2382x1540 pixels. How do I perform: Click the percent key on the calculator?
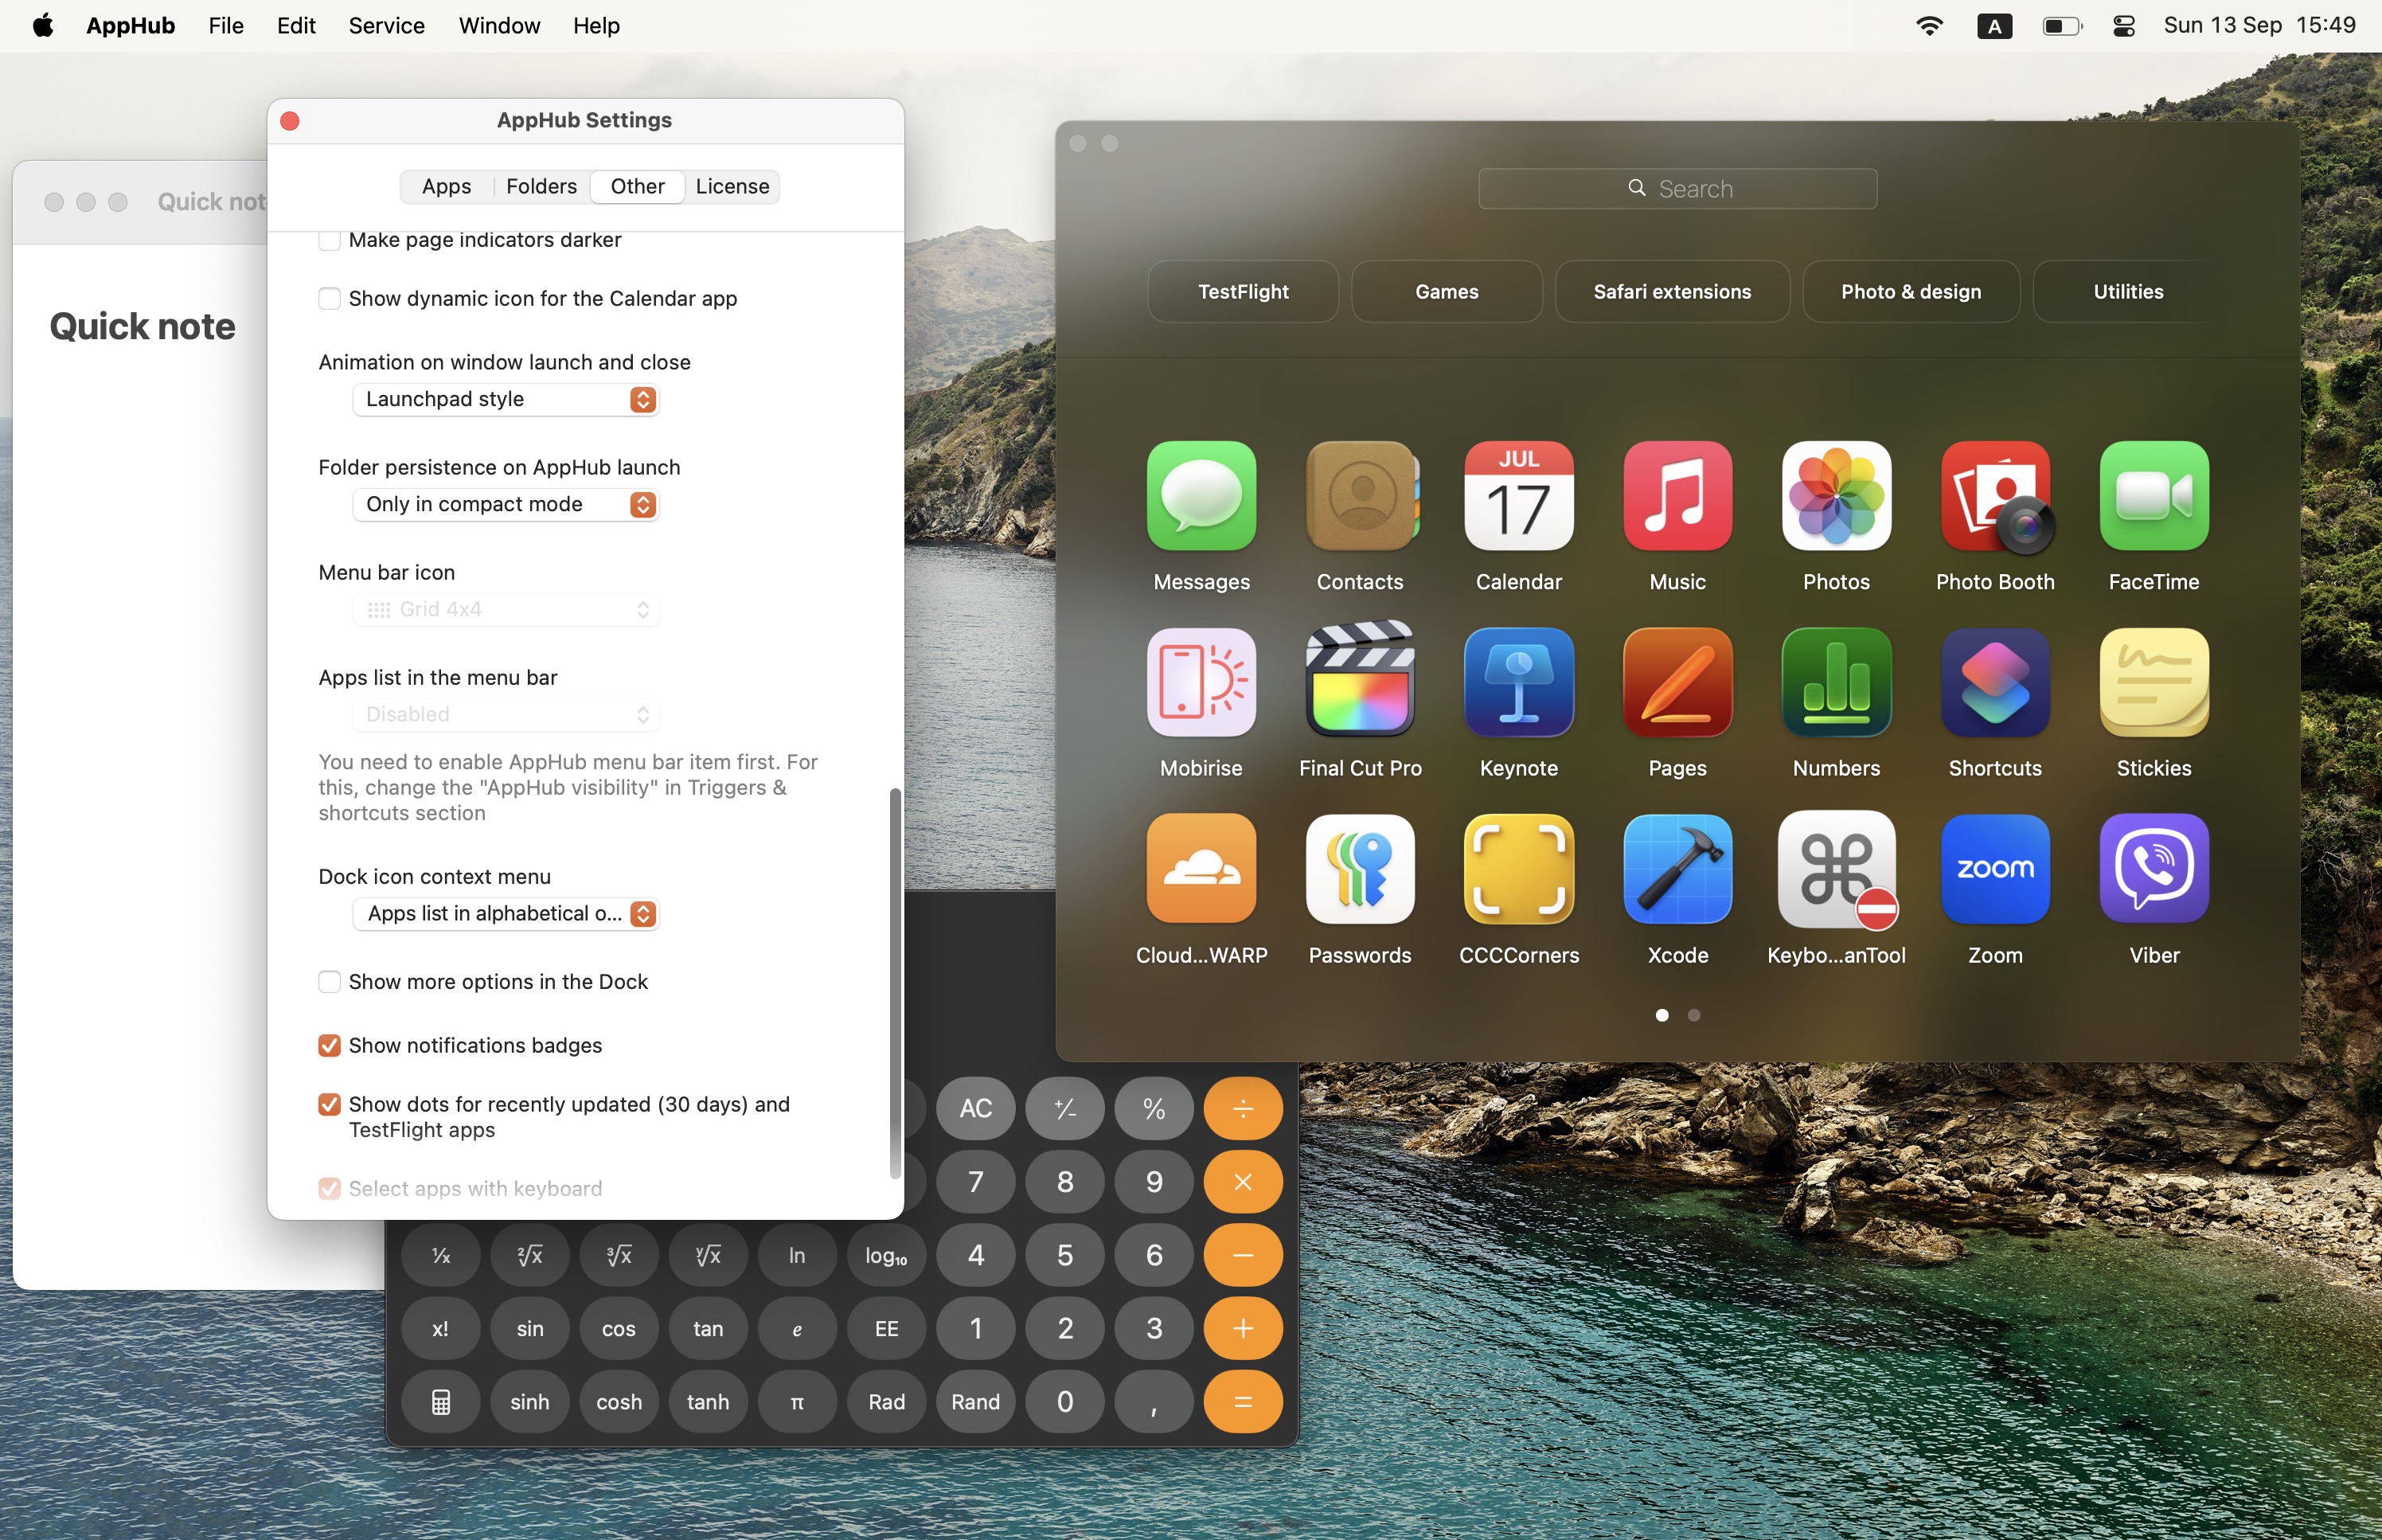pyautogui.click(x=1154, y=1109)
